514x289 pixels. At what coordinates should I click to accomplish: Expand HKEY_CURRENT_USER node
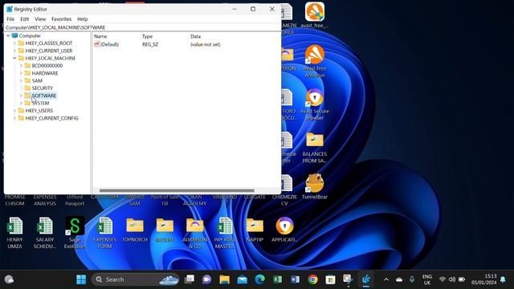tap(14, 51)
